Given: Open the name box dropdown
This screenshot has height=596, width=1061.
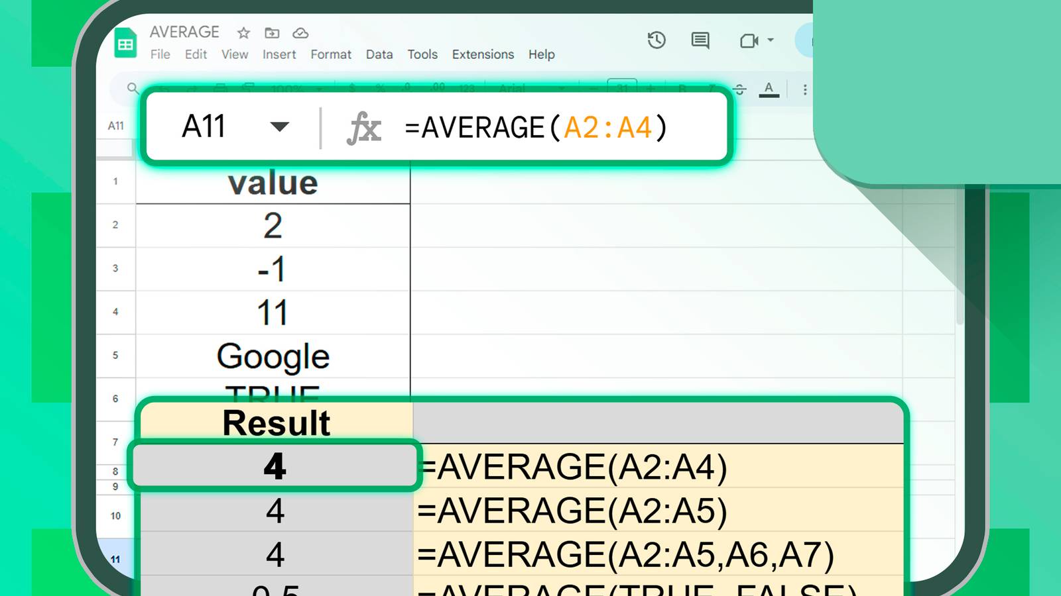Looking at the screenshot, I should pyautogui.click(x=281, y=126).
